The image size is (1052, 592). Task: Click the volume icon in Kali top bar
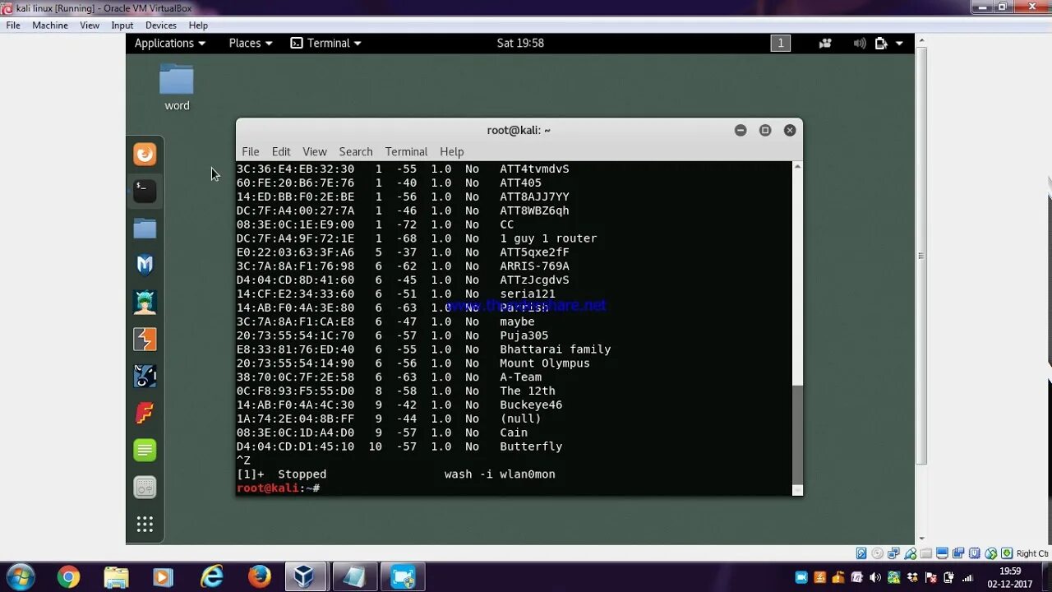[x=859, y=44]
